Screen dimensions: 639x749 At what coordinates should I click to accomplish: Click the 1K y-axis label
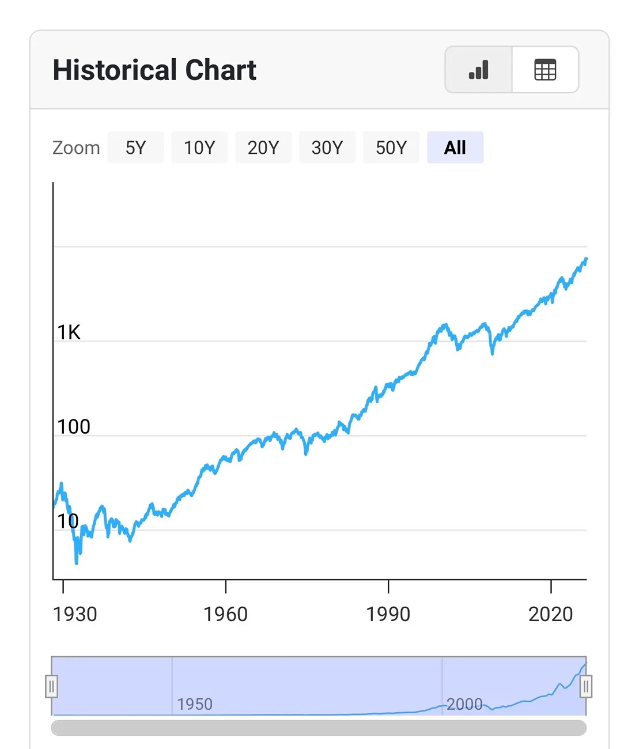(69, 332)
